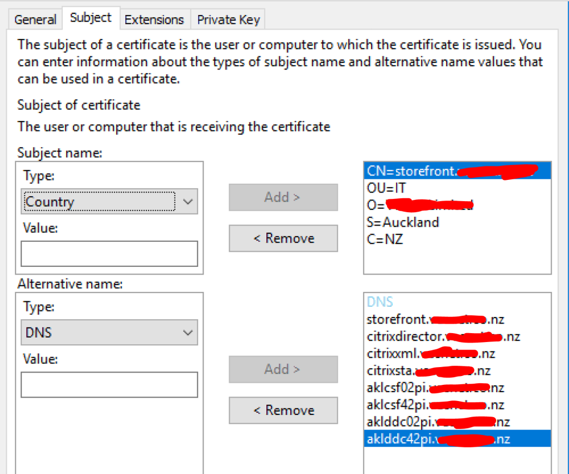This screenshot has width=569, height=474.
Task: Click the Remove button for alternative names
Action: [283, 410]
